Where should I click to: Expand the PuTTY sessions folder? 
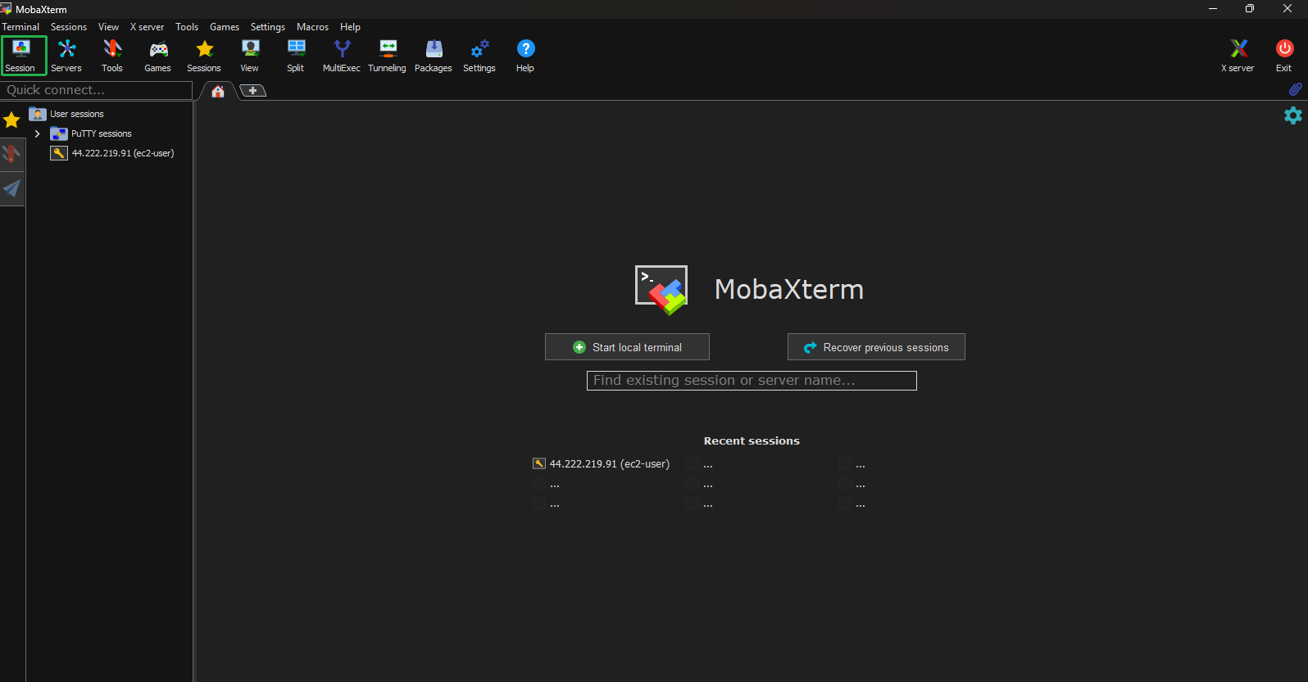(37, 133)
